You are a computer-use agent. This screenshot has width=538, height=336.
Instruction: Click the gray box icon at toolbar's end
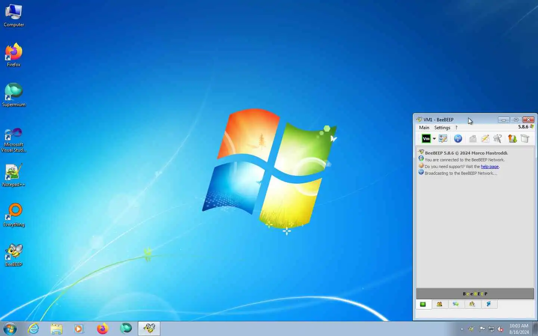tap(525, 139)
